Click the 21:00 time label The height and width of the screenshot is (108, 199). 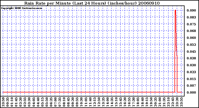pos(159,102)
